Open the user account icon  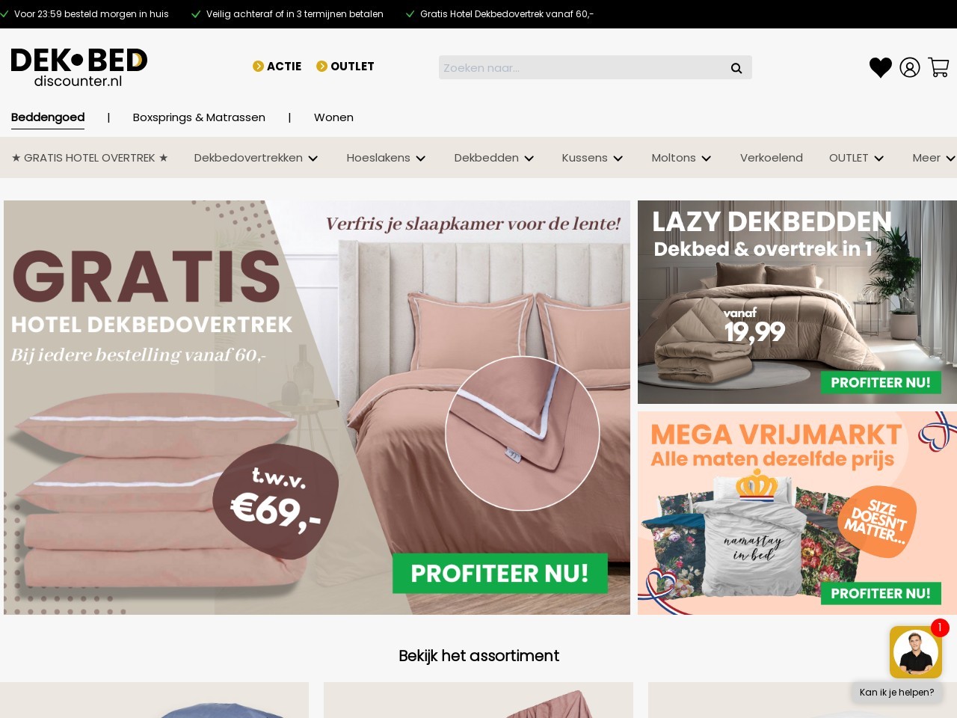click(x=910, y=67)
